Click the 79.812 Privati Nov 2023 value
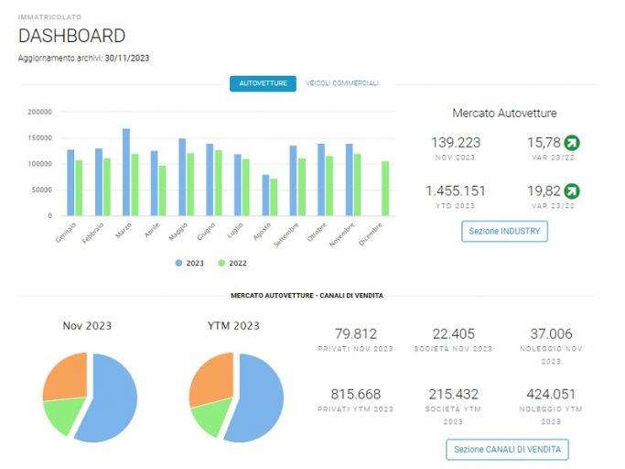Image resolution: width=625 pixels, height=469 pixels. point(356,333)
